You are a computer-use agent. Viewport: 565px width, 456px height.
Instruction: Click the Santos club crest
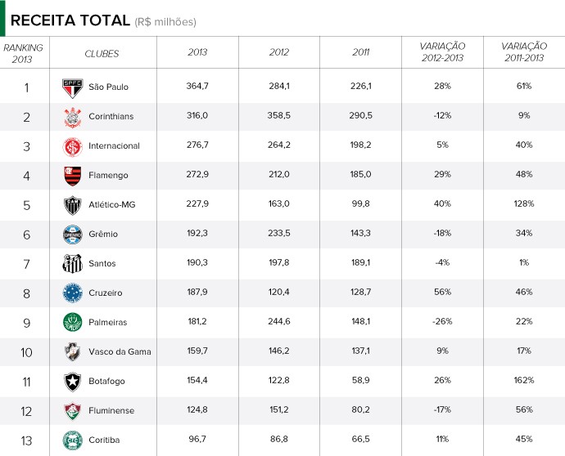(72, 264)
